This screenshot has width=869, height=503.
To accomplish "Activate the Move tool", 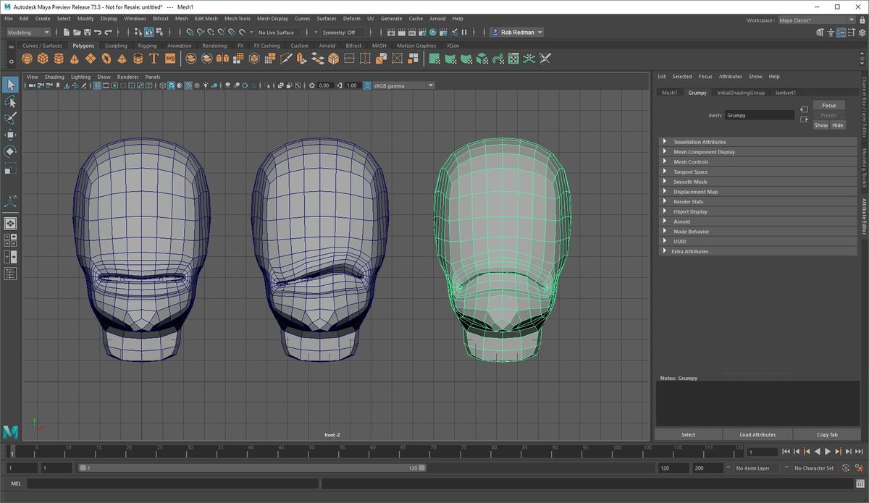I will (x=10, y=135).
